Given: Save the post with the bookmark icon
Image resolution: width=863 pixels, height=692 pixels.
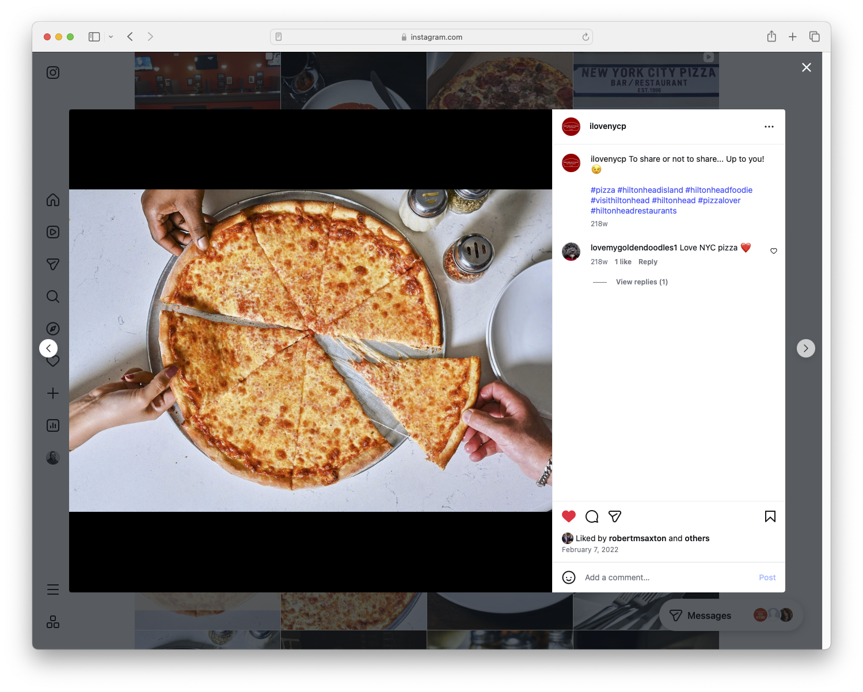Looking at the screenshot, I should pos(770,516).
